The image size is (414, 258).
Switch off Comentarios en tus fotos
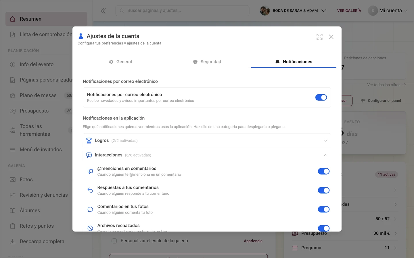(x=324, y=209)
